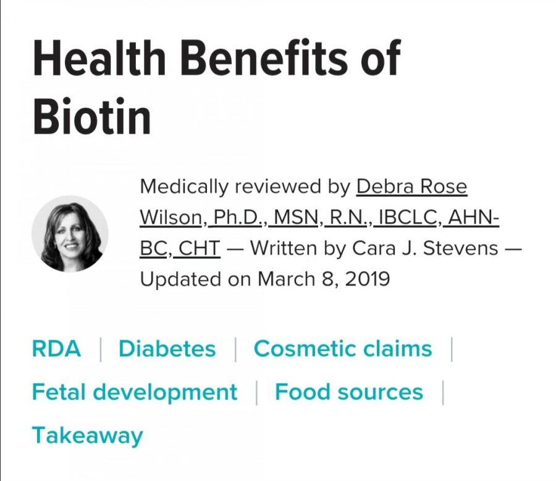Click the word Health in the headline
The height and width of the screenshot is (481, 556).
click(x=99, y=58)
